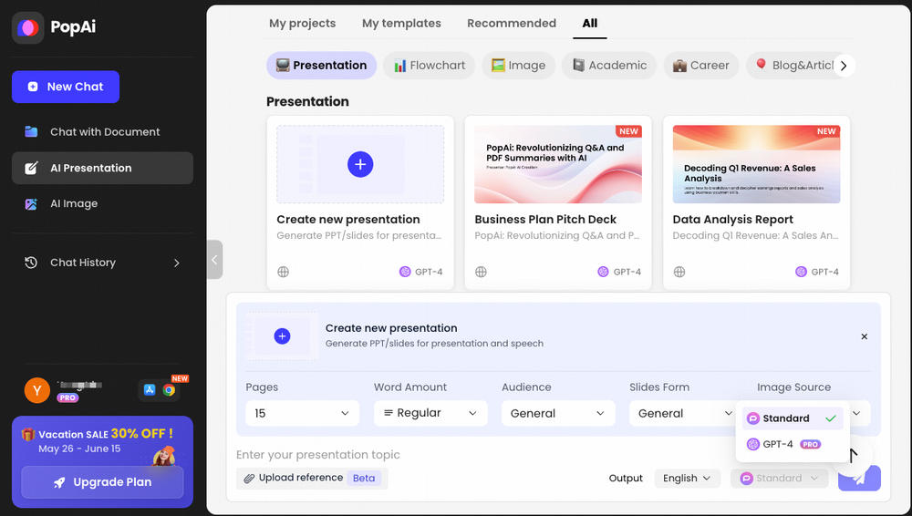Switch to My projects tab
912x516 pixels.
coord(303,24)
